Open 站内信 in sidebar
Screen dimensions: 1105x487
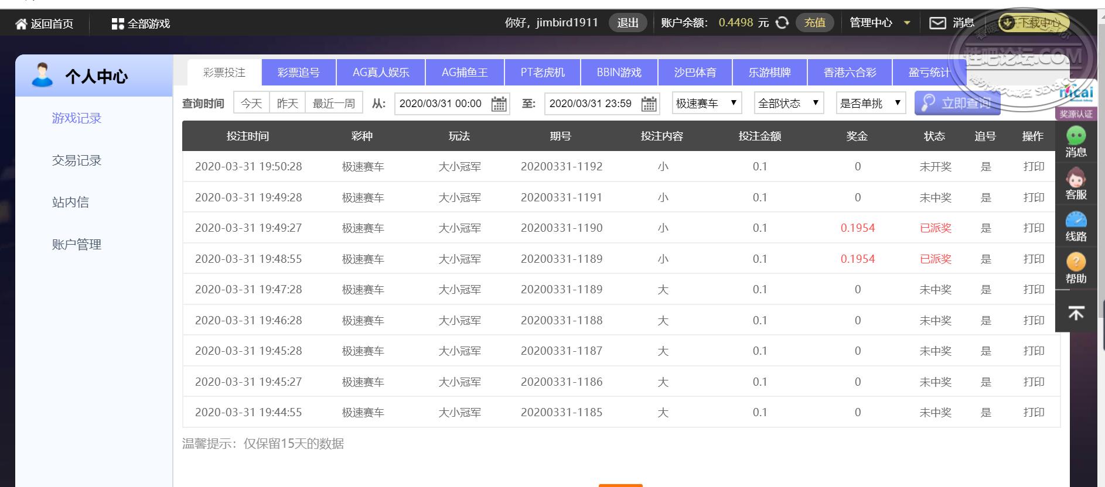[70, 203]
